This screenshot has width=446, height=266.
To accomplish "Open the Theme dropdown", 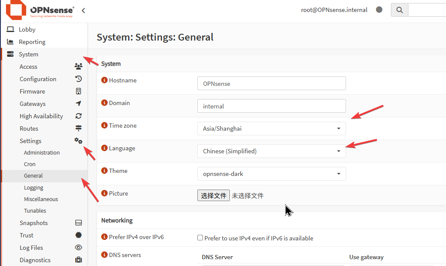I will [271, 174].
